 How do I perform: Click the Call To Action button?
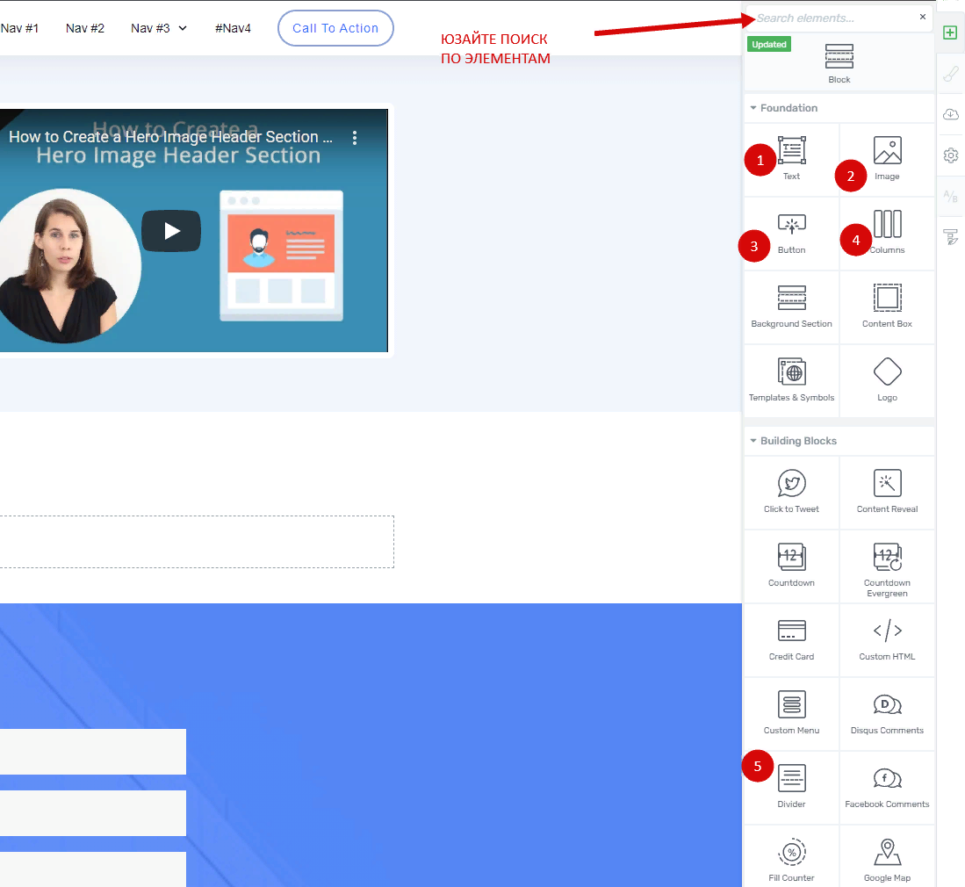pyautogui.click(x=335, y=28)
